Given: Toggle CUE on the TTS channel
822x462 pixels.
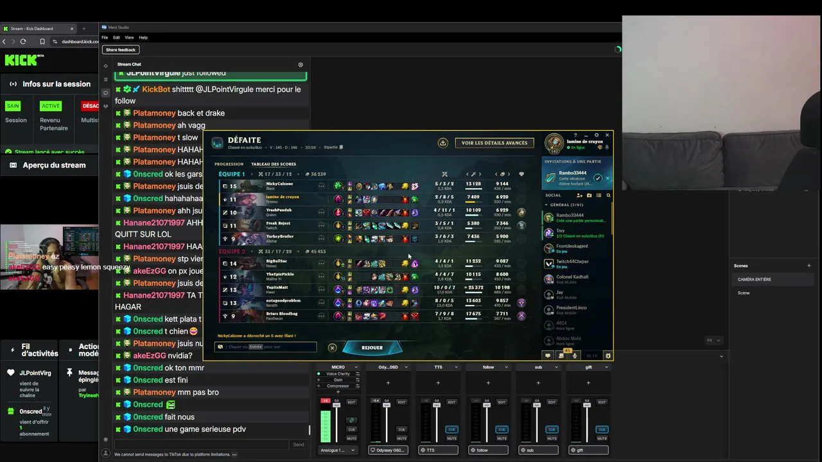Looking at the screenshot, I should point(451,429).
